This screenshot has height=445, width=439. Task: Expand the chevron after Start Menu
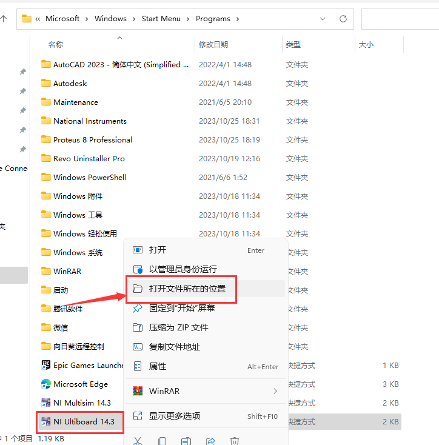pyautogui.click(x=188, y=19)
